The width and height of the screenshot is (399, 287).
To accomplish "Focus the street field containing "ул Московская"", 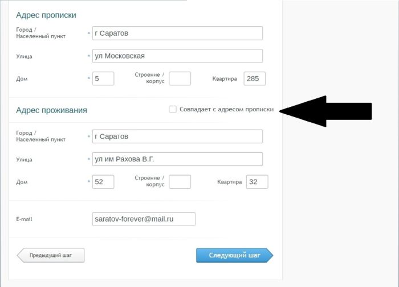I will 177,56.
